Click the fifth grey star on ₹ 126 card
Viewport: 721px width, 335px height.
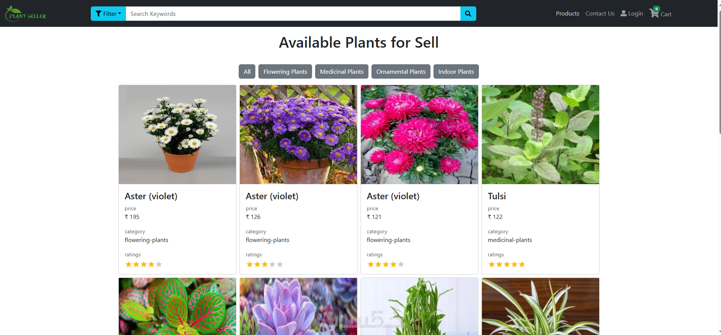pyautogui.click(x=280, y=264)
